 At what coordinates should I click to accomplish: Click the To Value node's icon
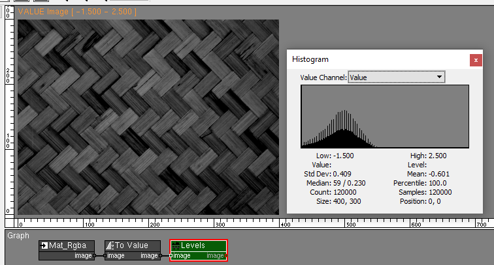click(110, 245)
